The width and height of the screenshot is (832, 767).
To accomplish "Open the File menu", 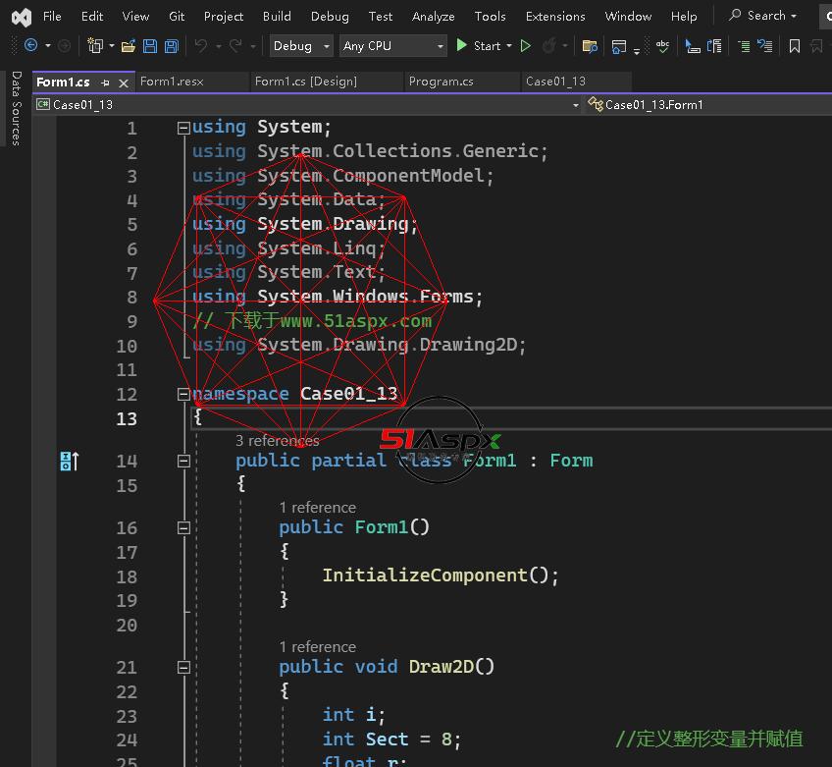I will (52, 17).
